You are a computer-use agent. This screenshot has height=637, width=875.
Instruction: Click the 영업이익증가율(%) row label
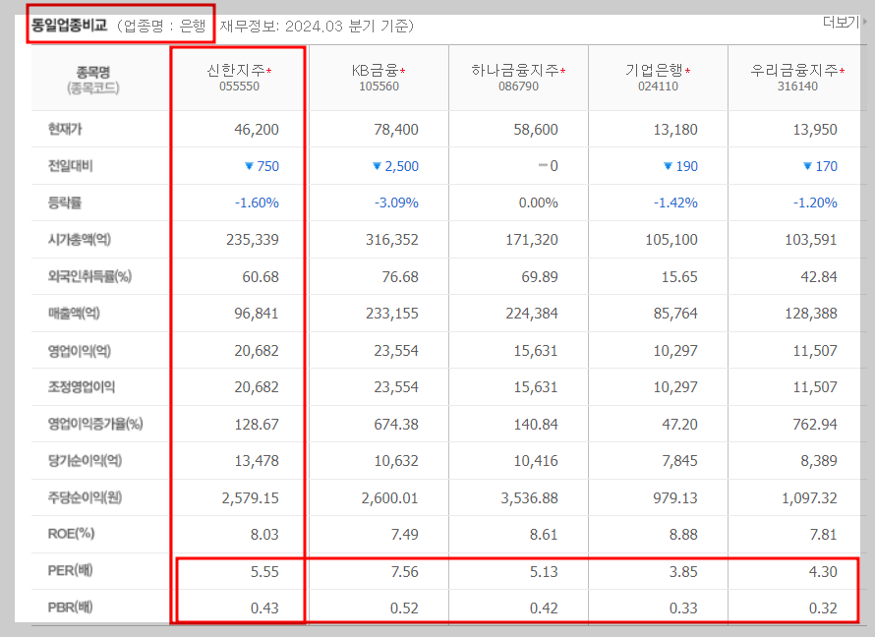point(95,425)
